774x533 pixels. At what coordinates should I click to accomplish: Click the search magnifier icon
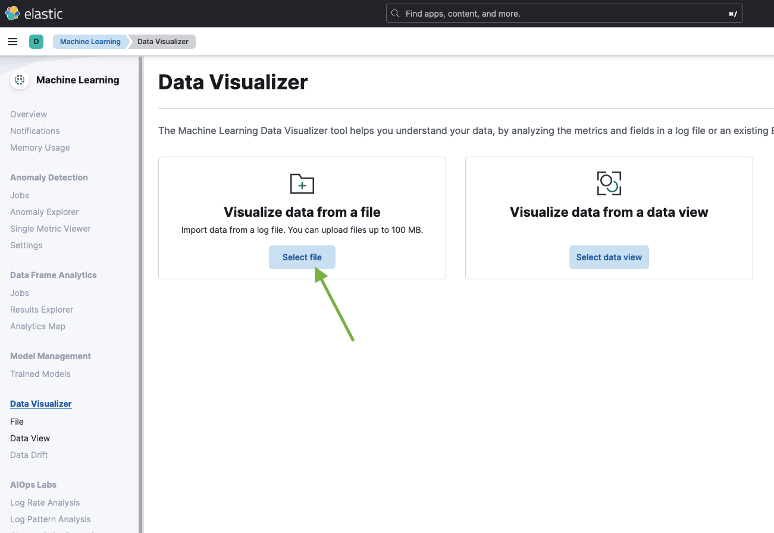pyautogui.click(x=395, y=14)
